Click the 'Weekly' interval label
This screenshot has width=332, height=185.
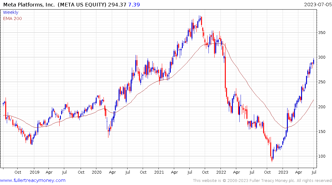[11, 12]
